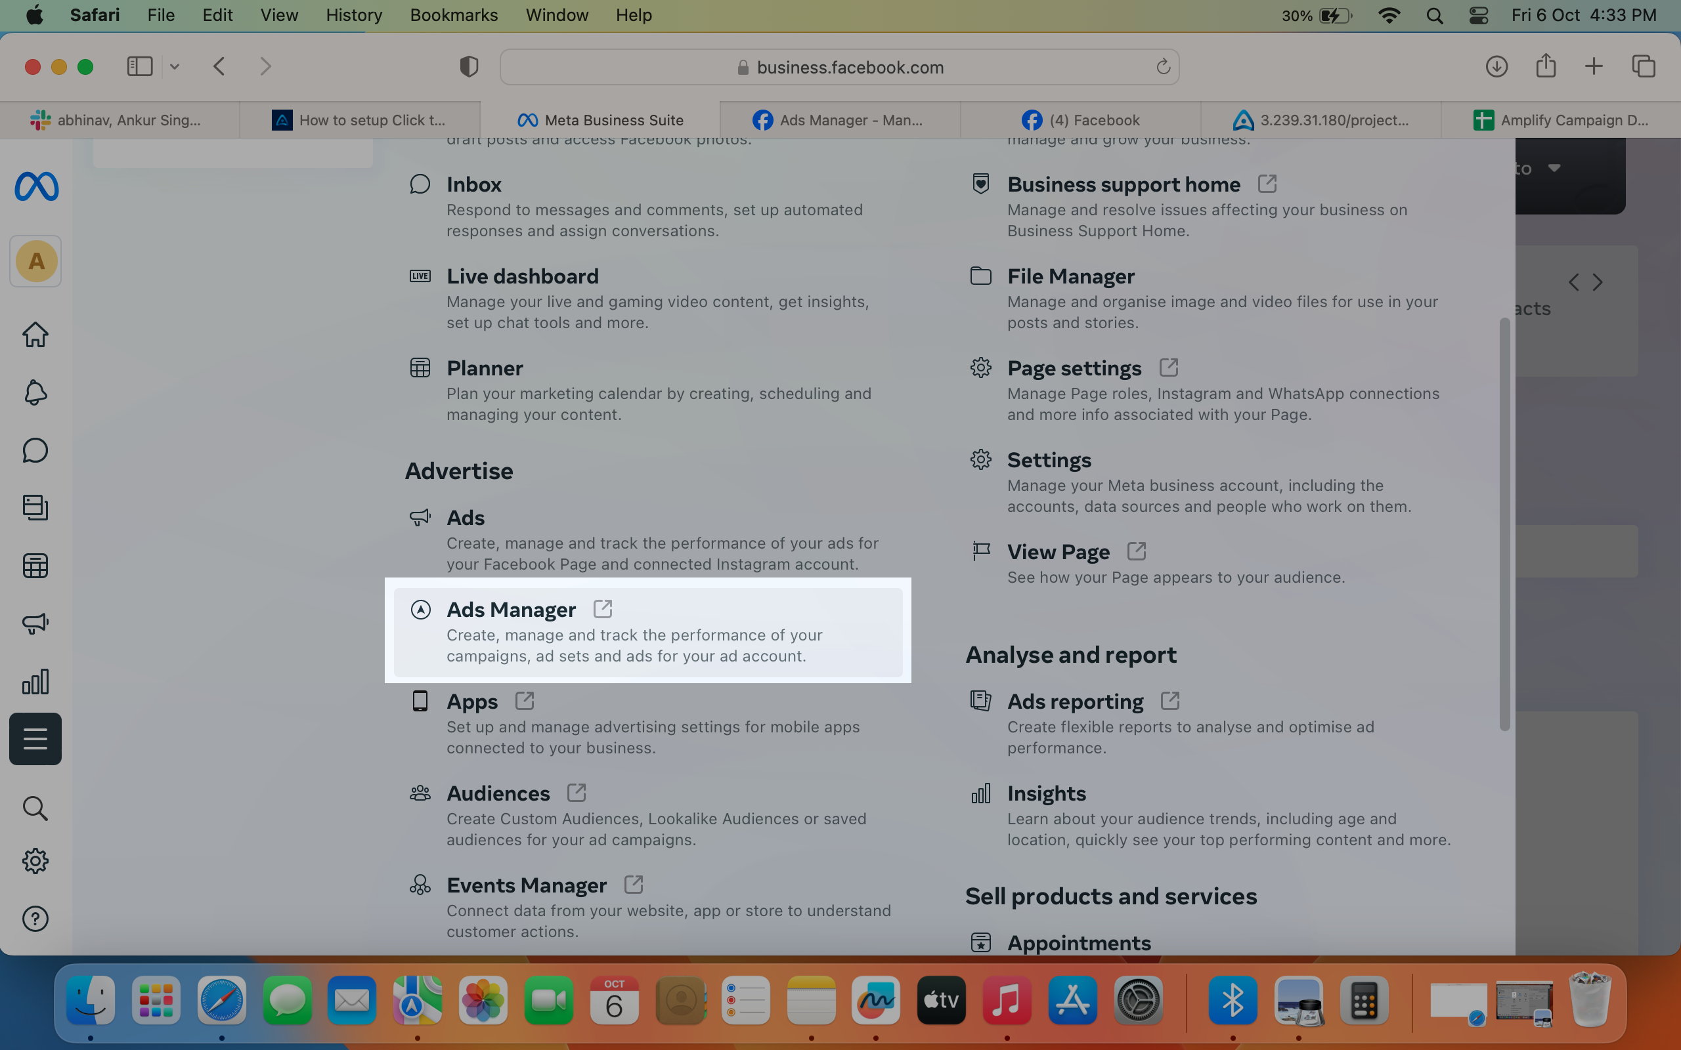This screenshot has width=1681, height=1050.
Task: Click the business.facebook.com address bar
Action: click(x=839, y=67)
